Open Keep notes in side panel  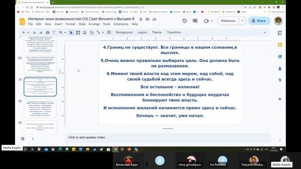tap(280, 45)
